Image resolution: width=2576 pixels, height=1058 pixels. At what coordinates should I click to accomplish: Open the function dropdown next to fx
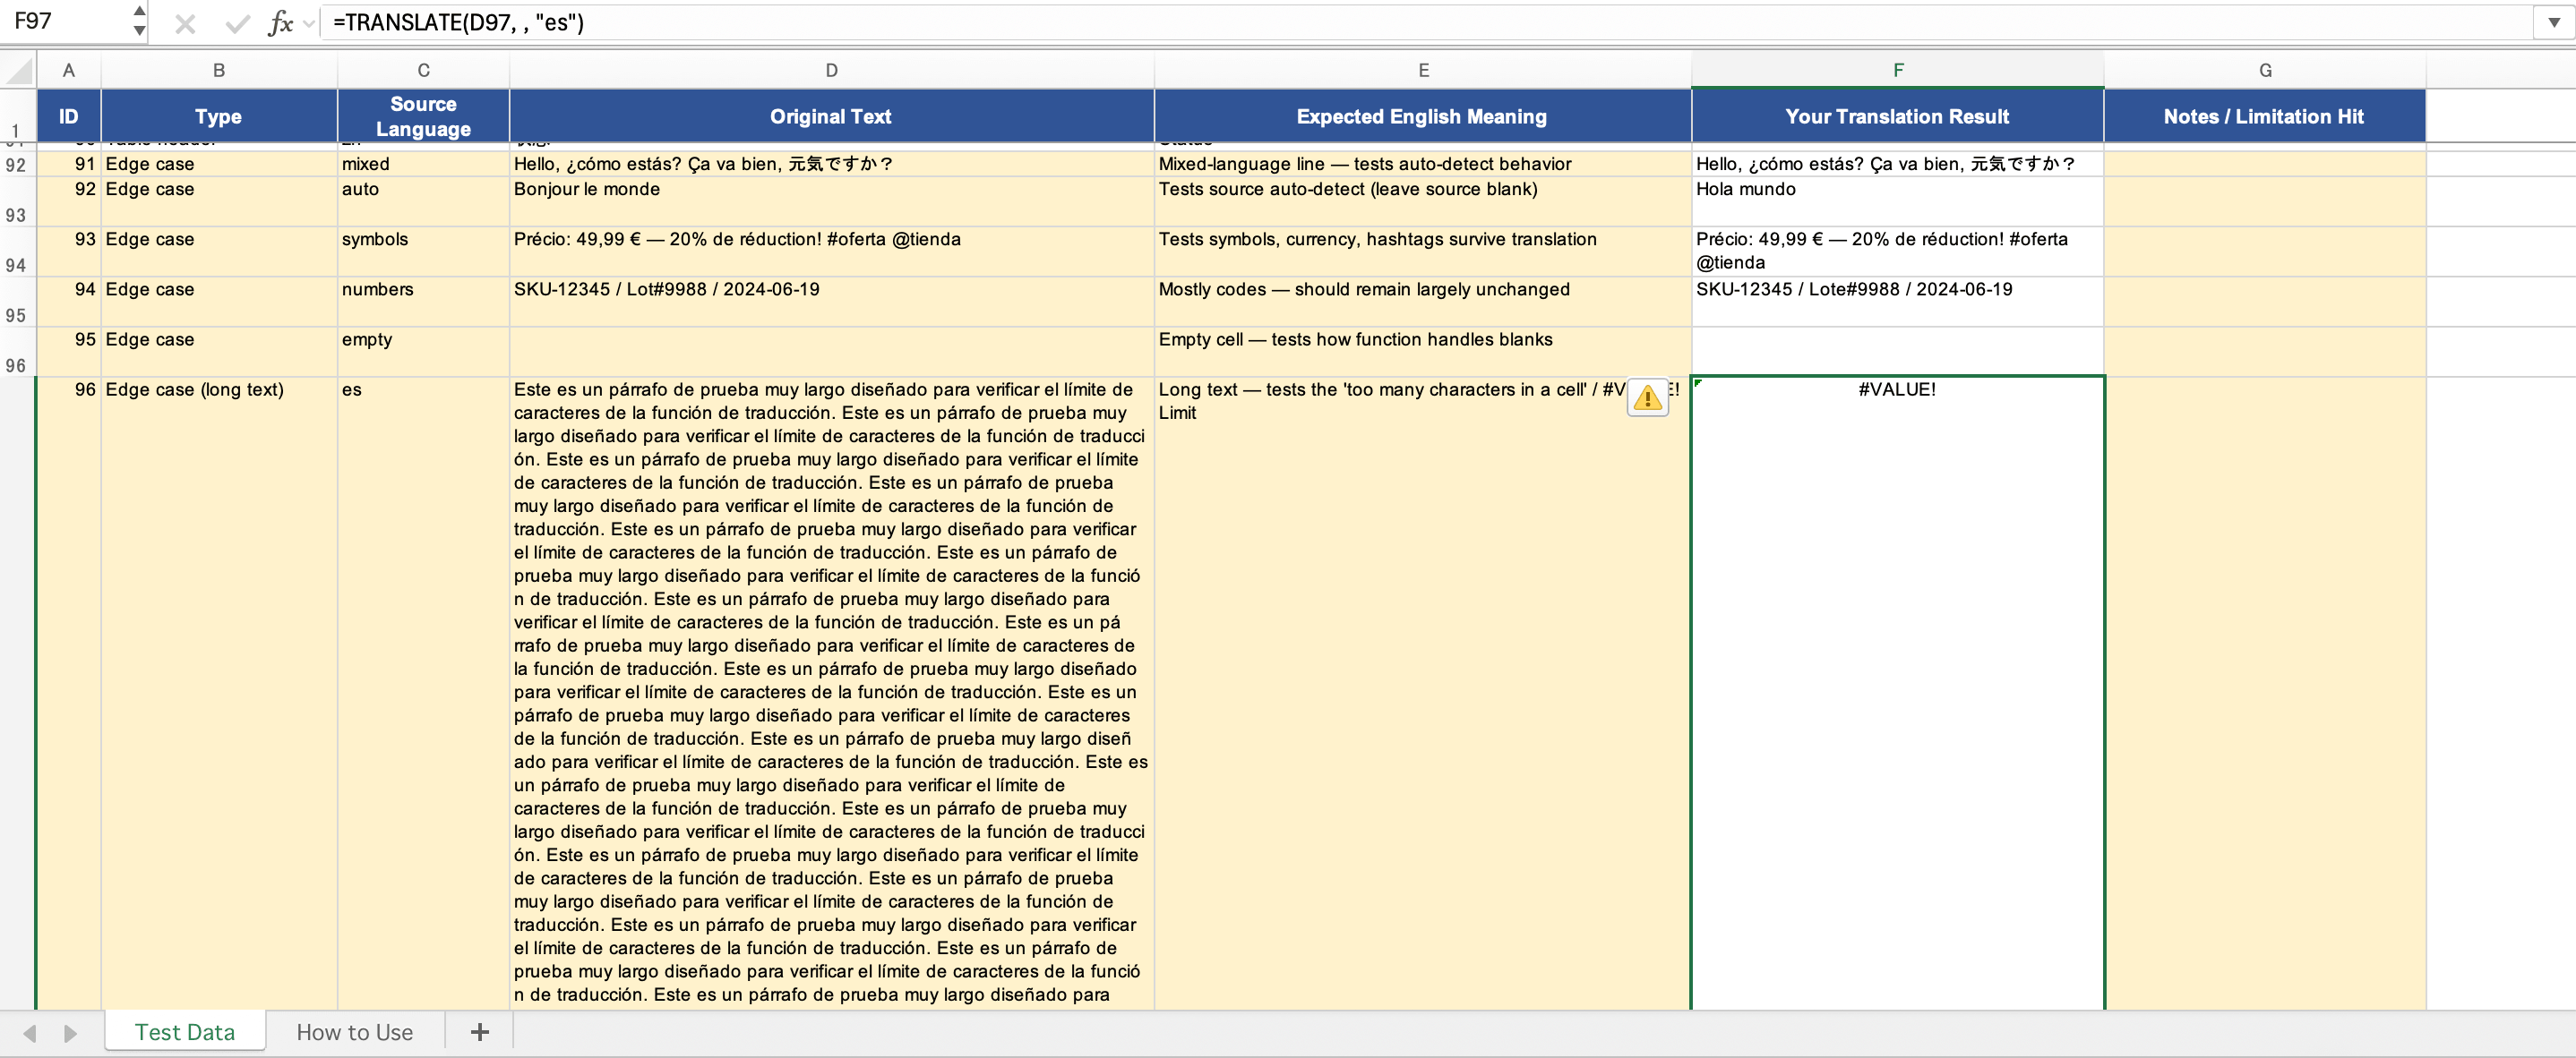(x=309, y=23)
